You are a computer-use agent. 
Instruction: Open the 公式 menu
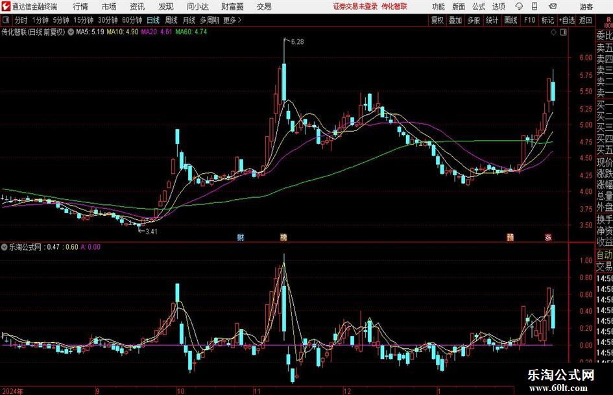tap(479, 6)
